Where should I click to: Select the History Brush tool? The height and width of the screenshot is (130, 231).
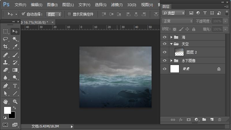tap(15, 62)
